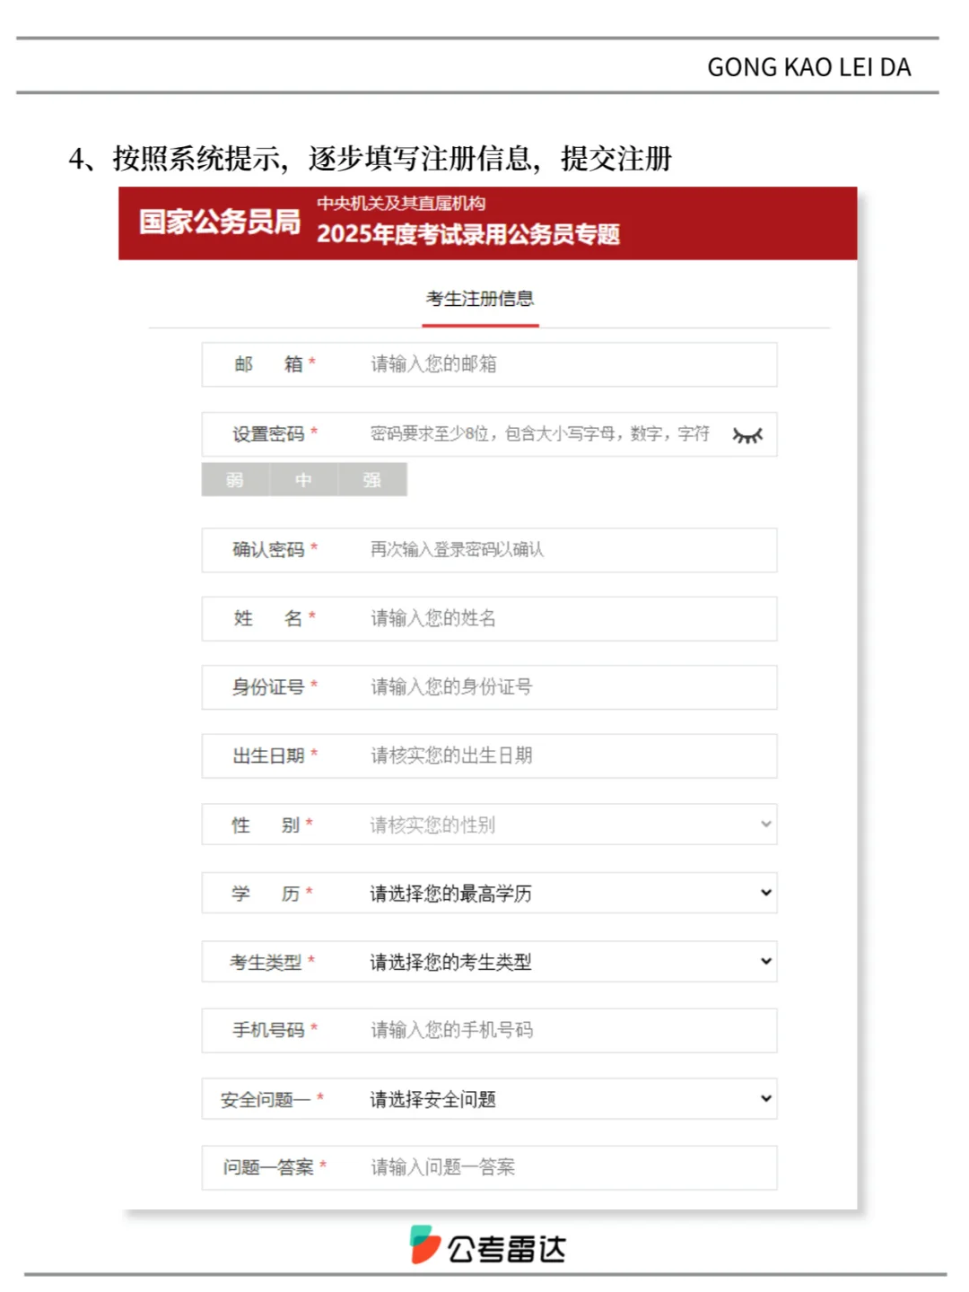Click the 强 password strength segment

coord(372,480)
